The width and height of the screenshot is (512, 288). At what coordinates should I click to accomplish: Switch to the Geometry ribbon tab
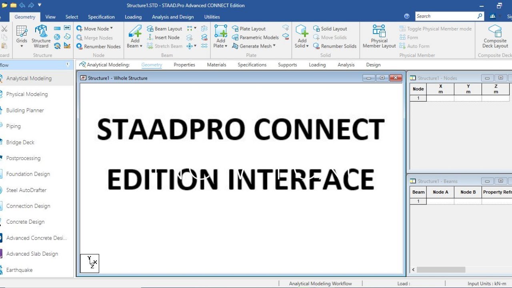click(x=25, y=17)
